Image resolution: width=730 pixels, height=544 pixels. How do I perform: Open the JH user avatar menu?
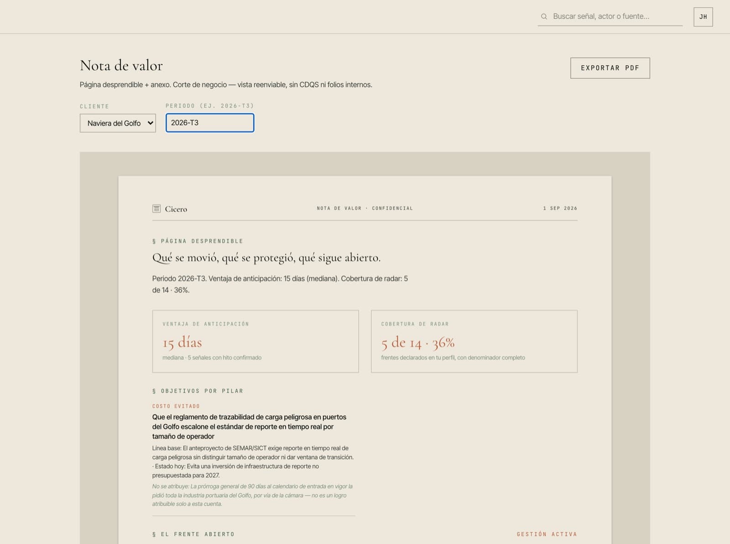coord(703,17)
